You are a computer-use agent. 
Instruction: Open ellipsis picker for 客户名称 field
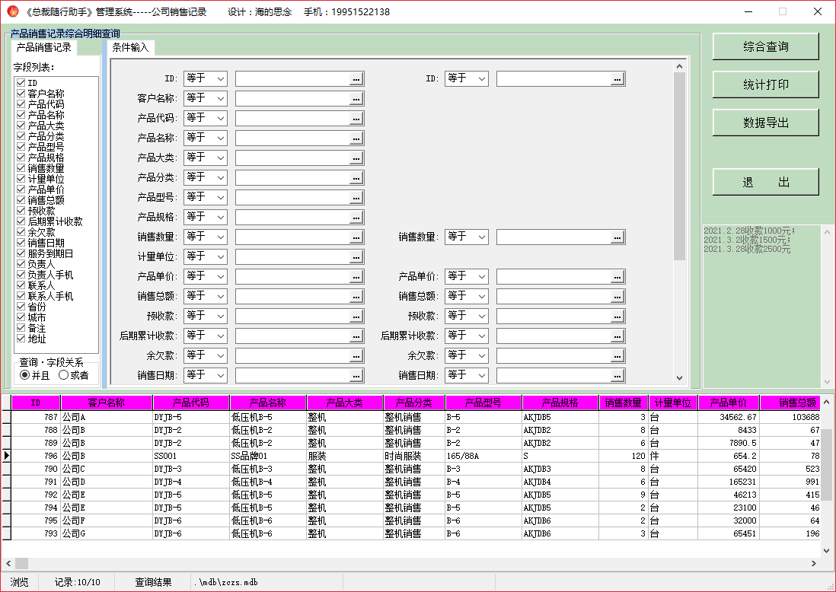coord(356,99)
